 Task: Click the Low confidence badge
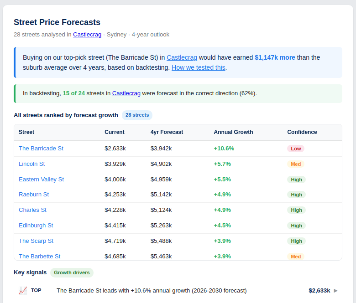tap(296, 149)
